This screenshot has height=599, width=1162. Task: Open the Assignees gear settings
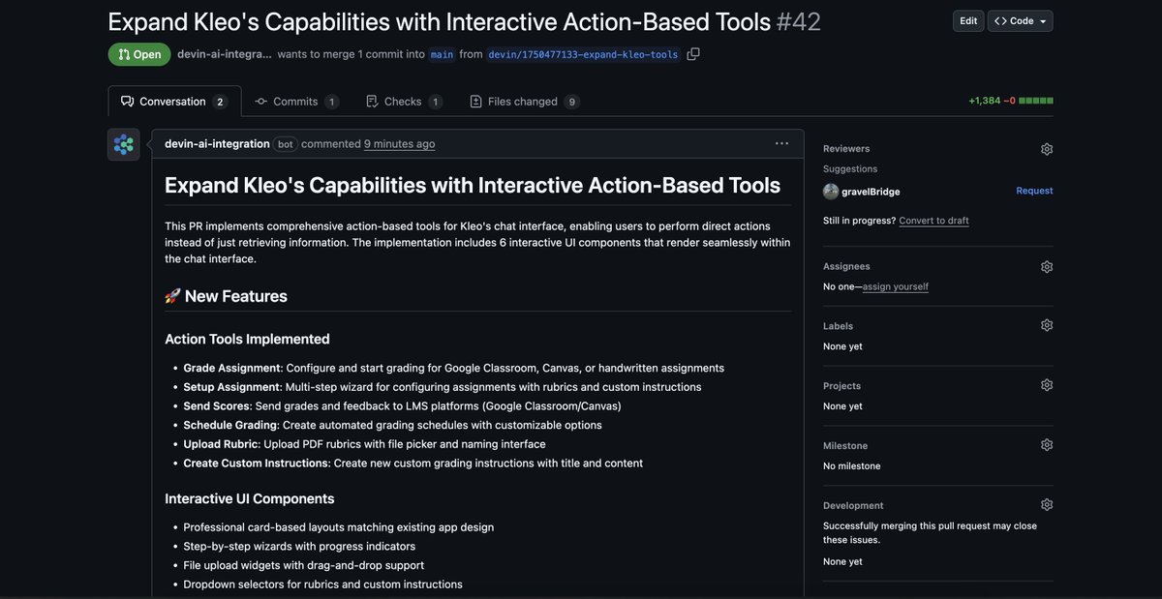(1047, 266)
